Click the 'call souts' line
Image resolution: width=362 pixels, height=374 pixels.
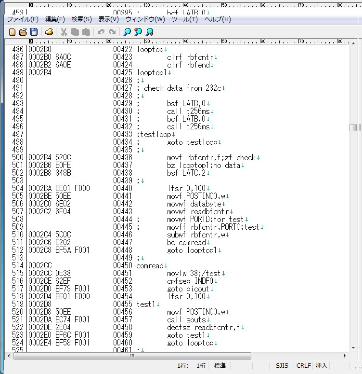(186, 319)
